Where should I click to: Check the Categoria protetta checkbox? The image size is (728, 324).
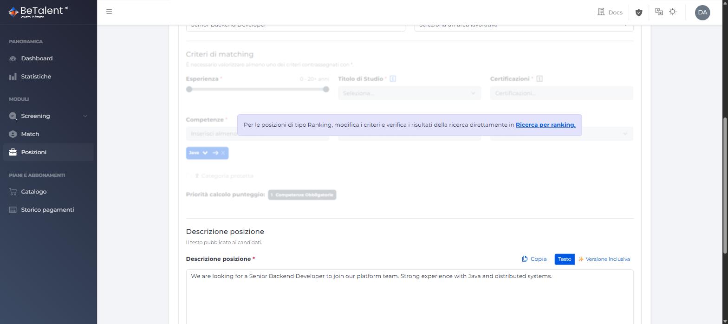click(189, 176)
